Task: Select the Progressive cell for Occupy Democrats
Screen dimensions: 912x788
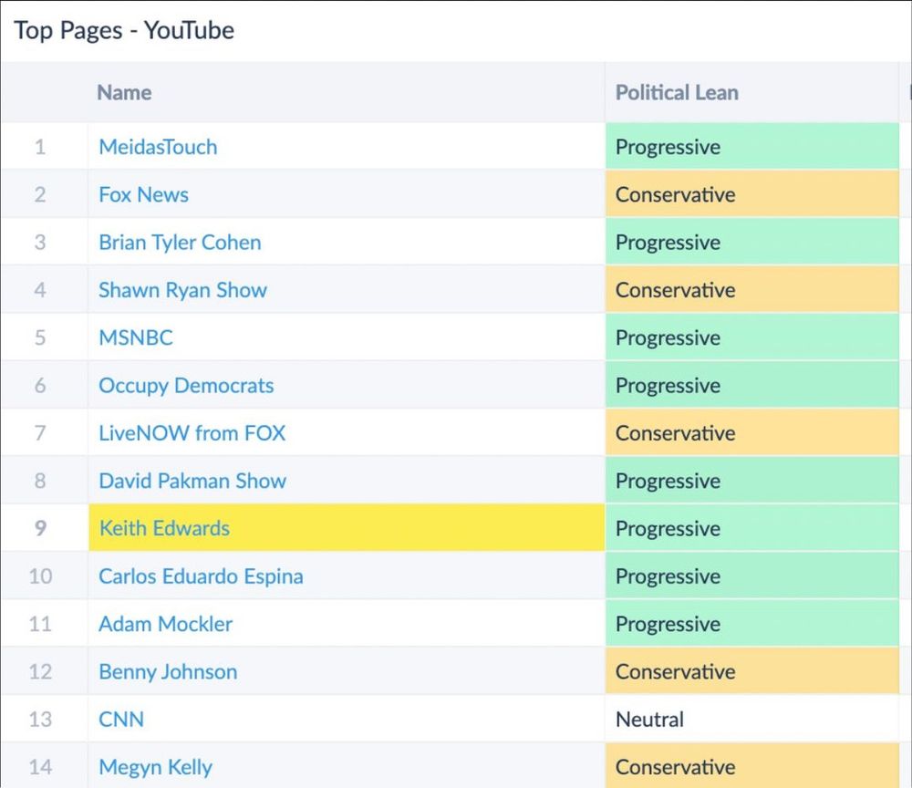Action: [752, 384]
